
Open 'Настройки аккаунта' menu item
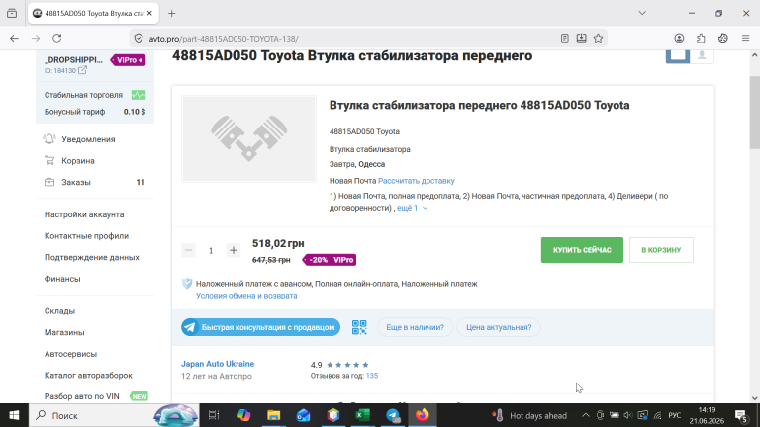pos(84,214)
